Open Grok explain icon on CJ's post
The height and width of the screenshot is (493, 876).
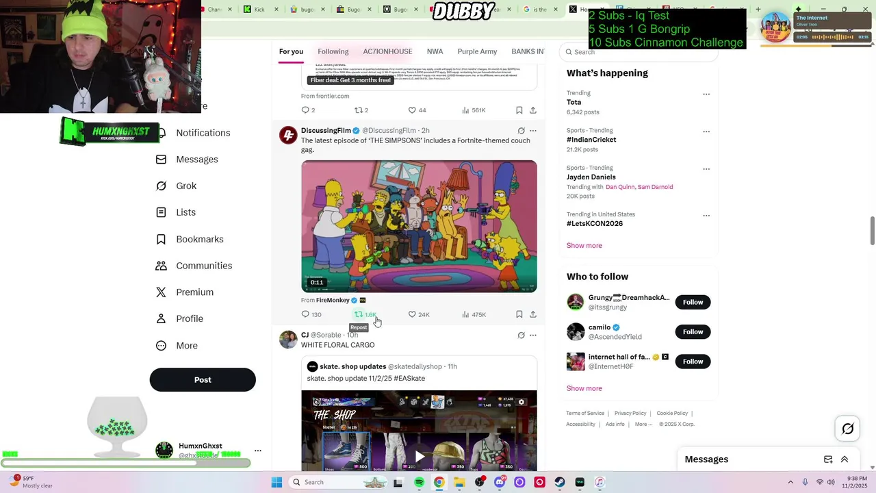[x=521, y=336]
